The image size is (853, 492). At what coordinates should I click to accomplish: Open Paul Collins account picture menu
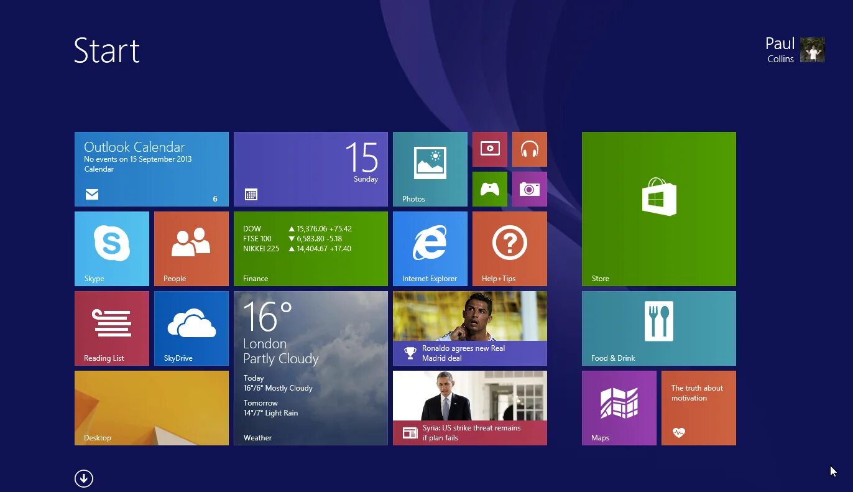pos(813,50)
